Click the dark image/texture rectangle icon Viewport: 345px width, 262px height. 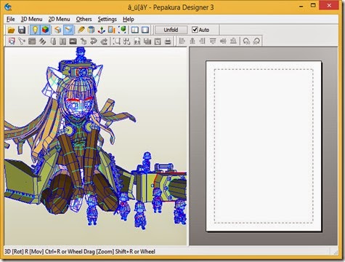73,41
